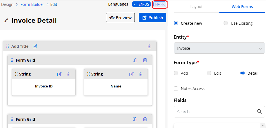The height and width of the screenshot is (128, 266).
Task: Click drag handle of second Form Grid
Action: pos(12,119)
